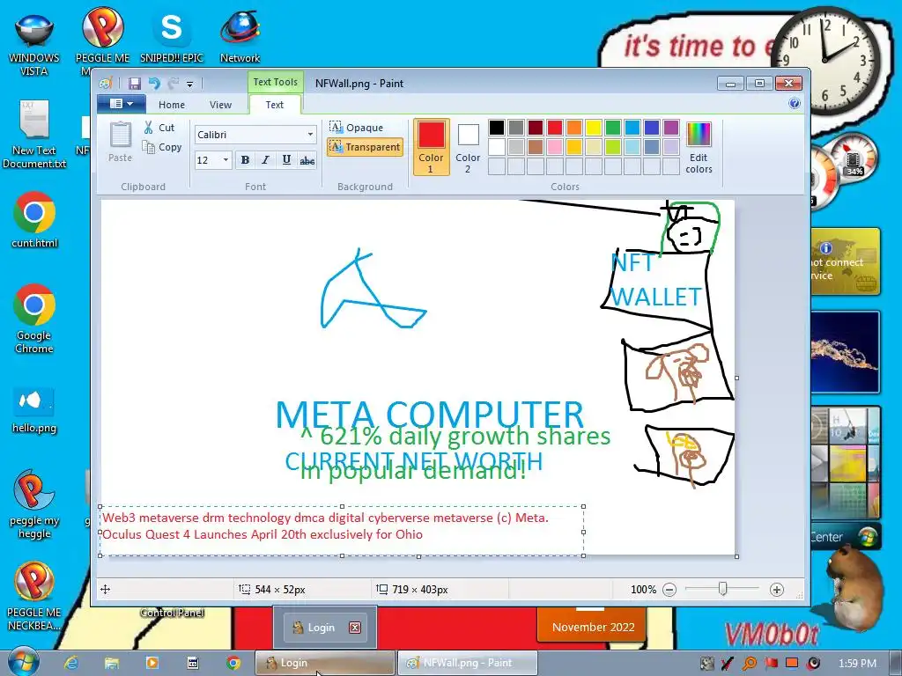Click the META COMPUTER text on canvas
Viewport: 902px width, 676px height.
tap(430, 414)
